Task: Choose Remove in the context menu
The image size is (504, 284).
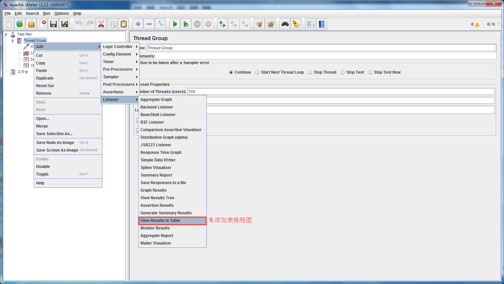Action: [68, 93]
